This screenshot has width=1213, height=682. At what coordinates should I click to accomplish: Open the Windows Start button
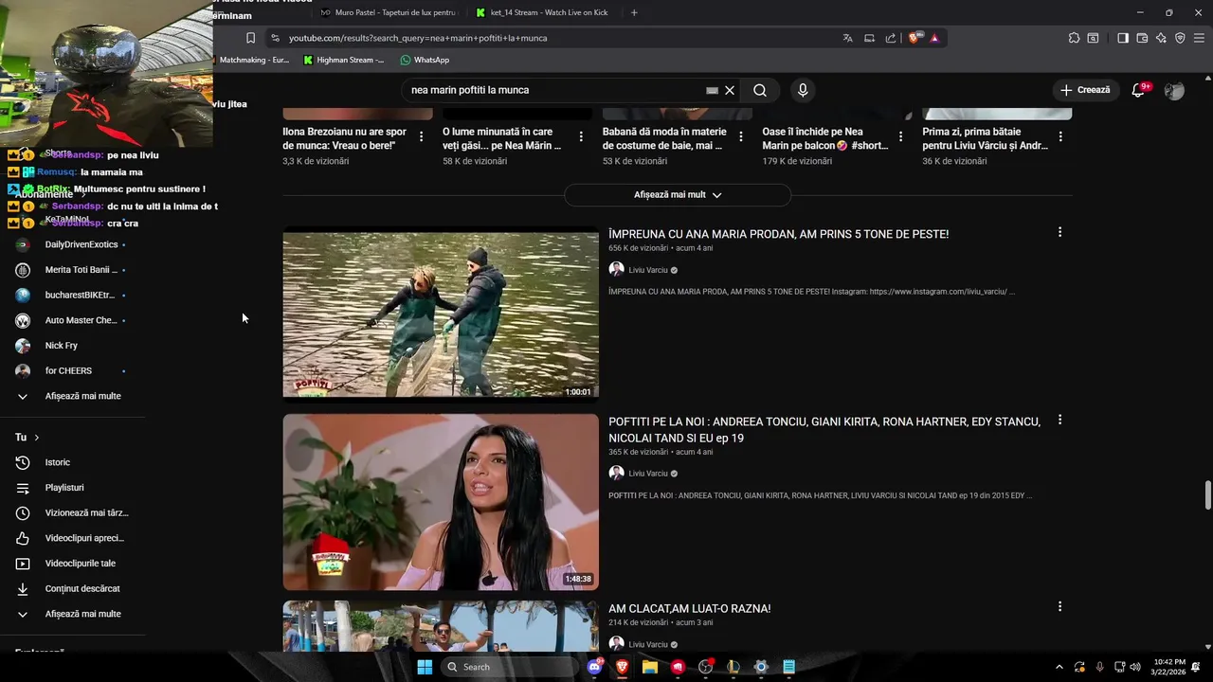pos(425,667)
